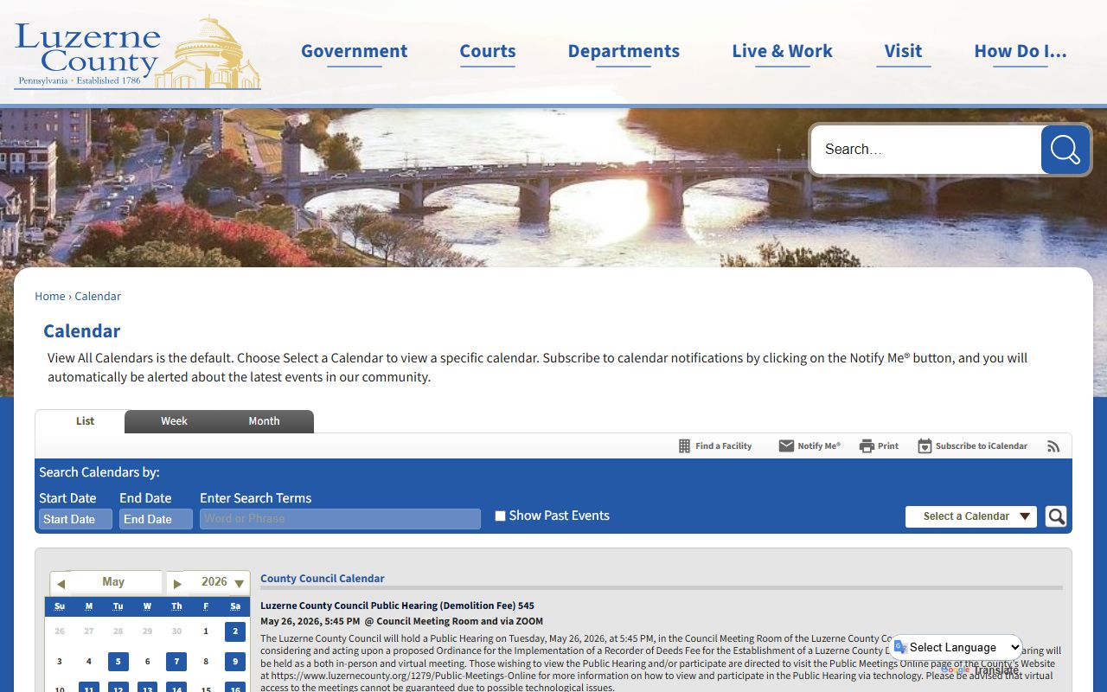Image resolution: width=1107 pixels, height=692 pixels.
Task: Click day 1 in mini calendar
Action: tap(206, 631)
